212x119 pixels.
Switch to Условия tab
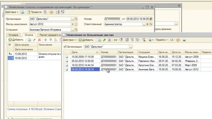13,35
